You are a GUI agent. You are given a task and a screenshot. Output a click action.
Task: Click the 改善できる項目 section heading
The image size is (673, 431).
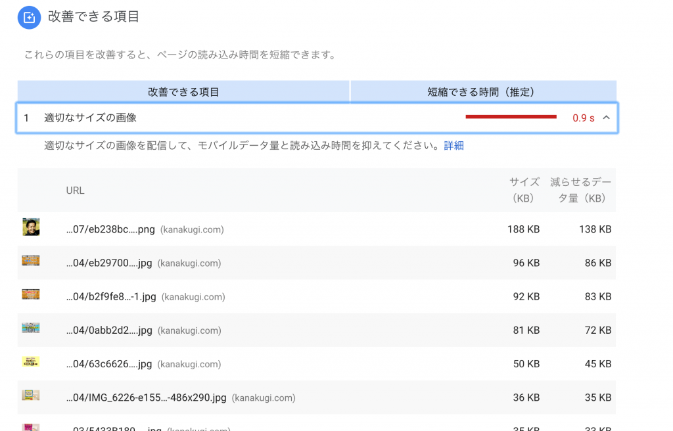pos(93,16)
